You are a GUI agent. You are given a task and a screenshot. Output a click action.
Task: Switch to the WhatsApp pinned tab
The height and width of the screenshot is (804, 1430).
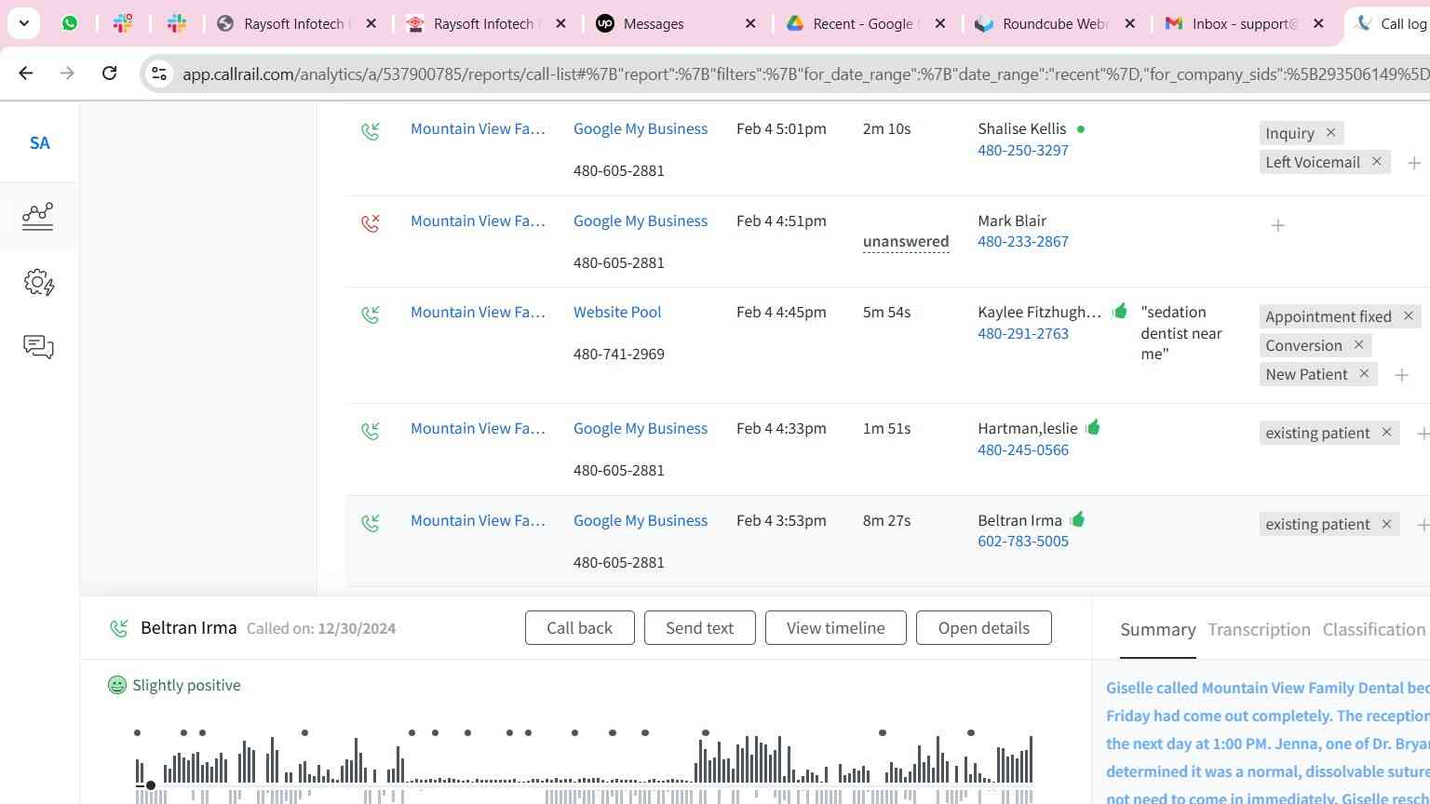(70, 23)
